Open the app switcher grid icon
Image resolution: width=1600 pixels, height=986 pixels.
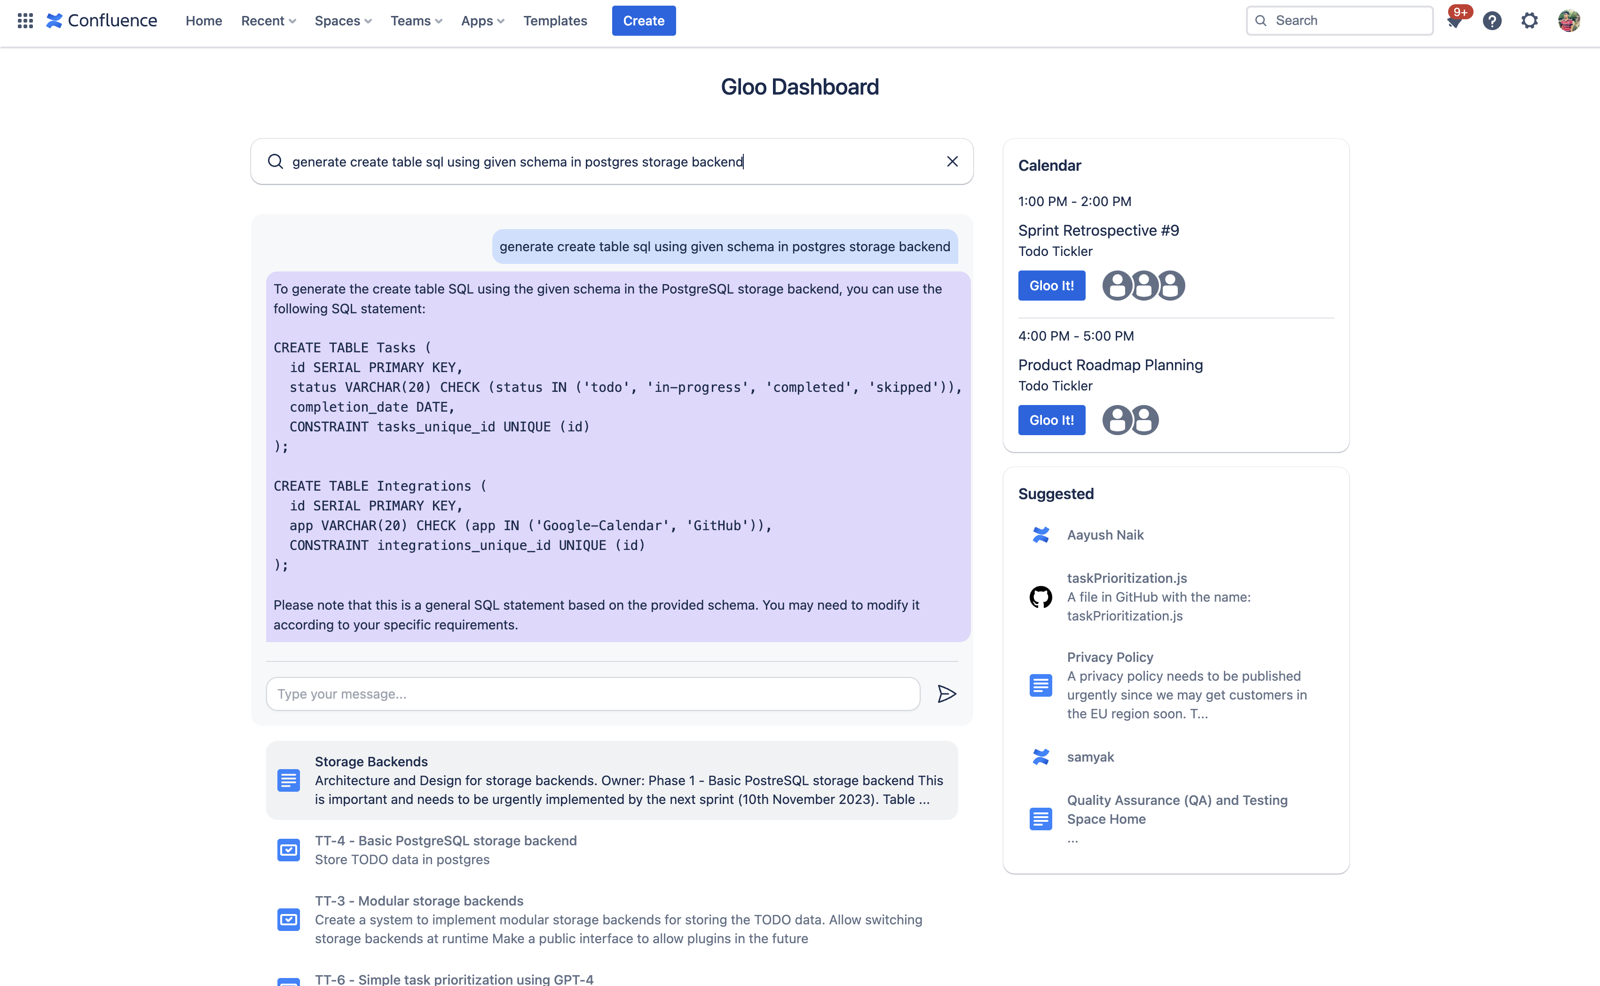pyautogui.click(x=25, y=21)
